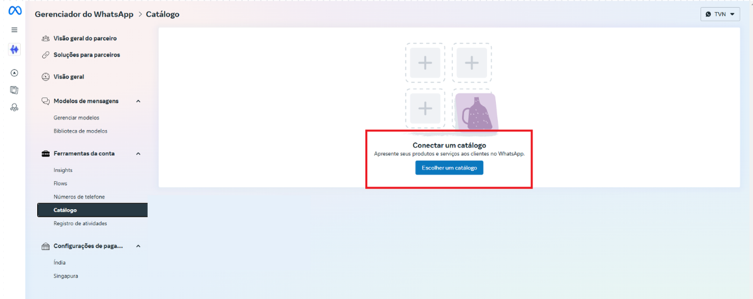Click the top-right plus placeholder tile
This screenshot has height=299, width=753.
471,63
